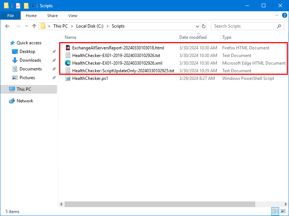Sort by the Date modified column header
Viewport: 289px width, 216px height.
[x=193, y=37]
